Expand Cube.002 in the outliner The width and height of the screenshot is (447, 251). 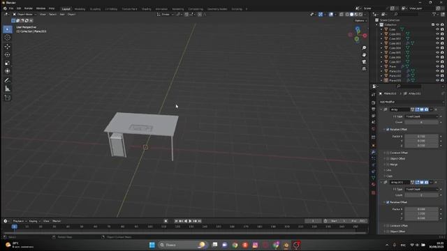tap(381, 39)
